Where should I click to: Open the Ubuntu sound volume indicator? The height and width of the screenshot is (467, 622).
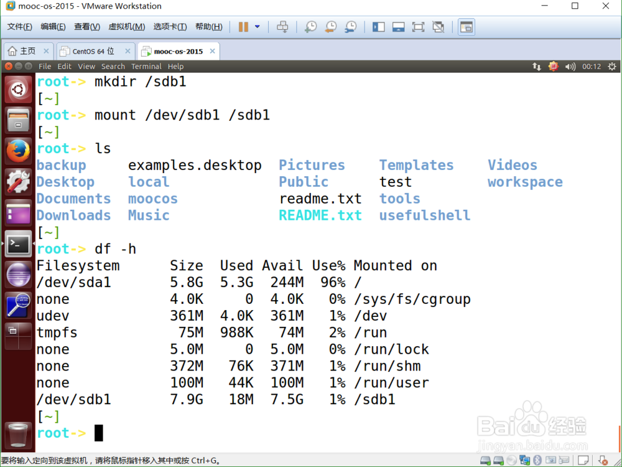click(x=570, y=67)
